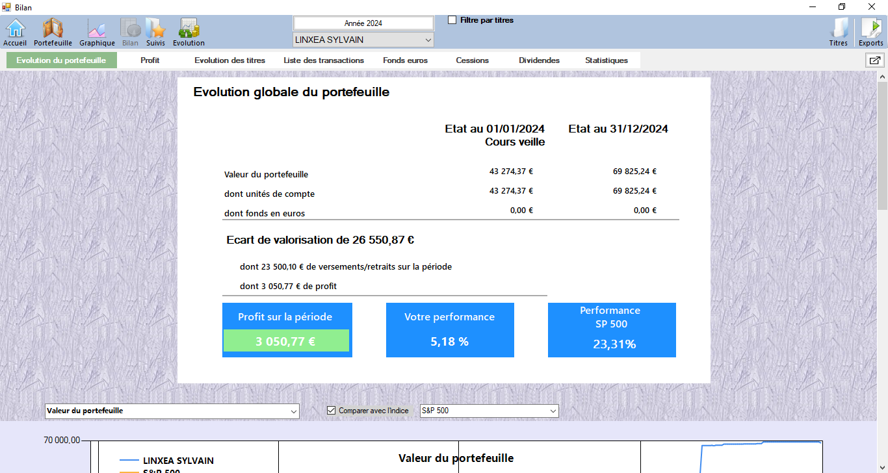The image size is (888, 473).
Task: Open the Portefeuille icon
Action: (x=53, y=32)
